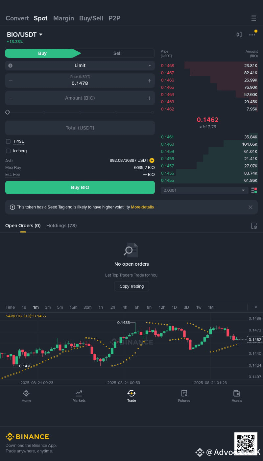This screenshot has height=461, width=263.
Task: Go to Trade in bottom navigation
Action: coord(131,396)
